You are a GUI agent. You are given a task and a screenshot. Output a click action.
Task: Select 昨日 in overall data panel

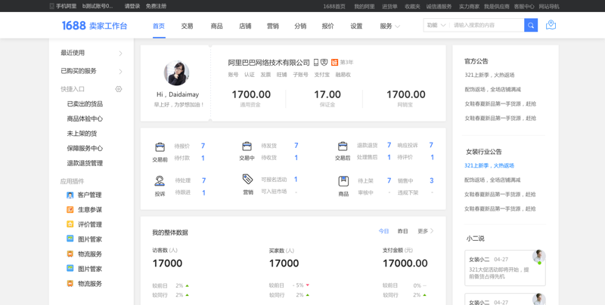(x=402, y=231)
